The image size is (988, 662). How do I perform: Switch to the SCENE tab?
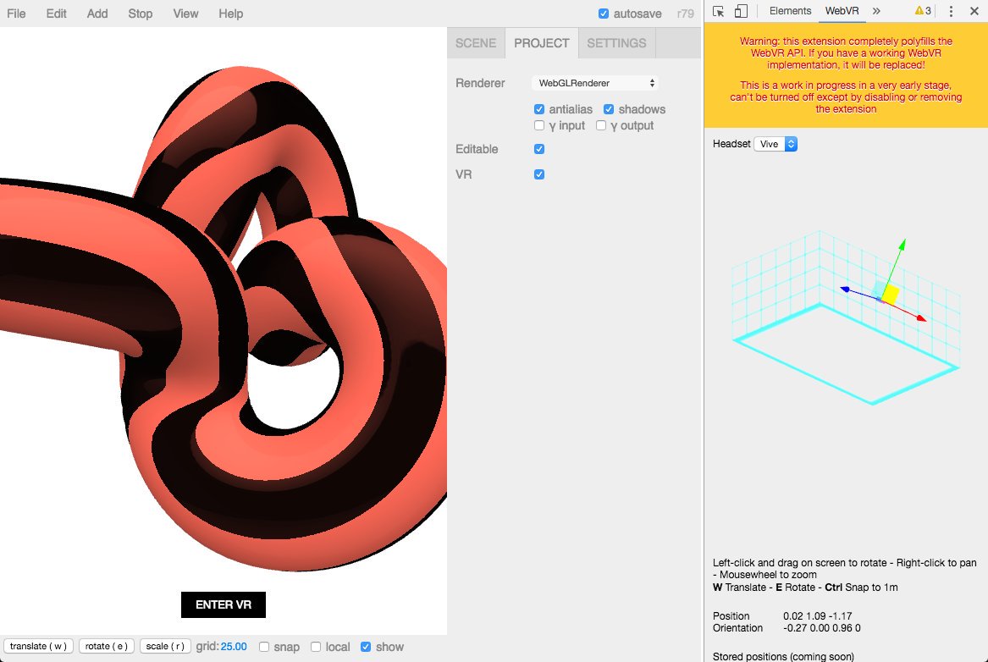coord(476,42)
